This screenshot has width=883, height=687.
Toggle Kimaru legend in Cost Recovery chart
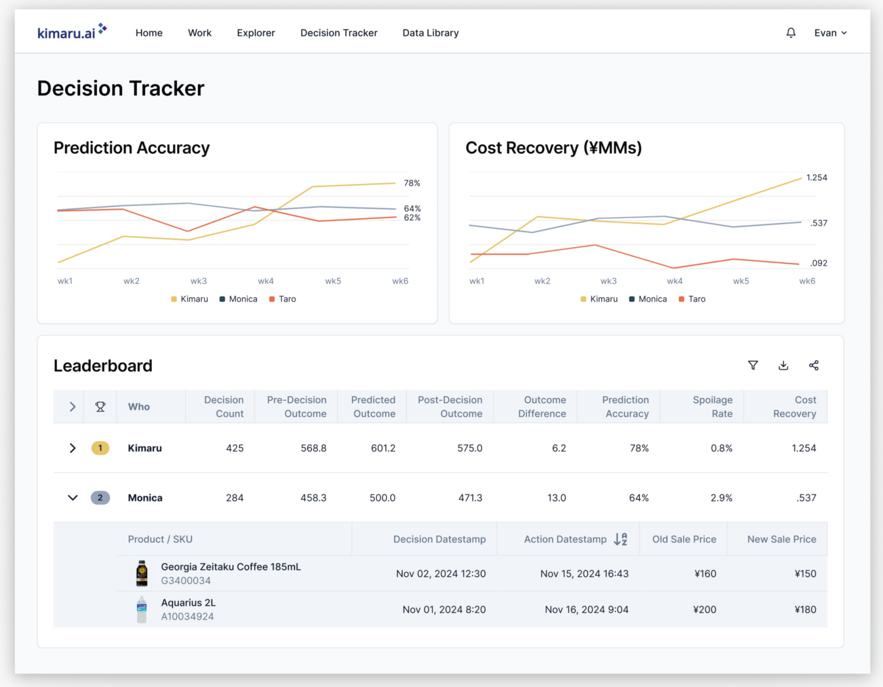click(599, 299)
